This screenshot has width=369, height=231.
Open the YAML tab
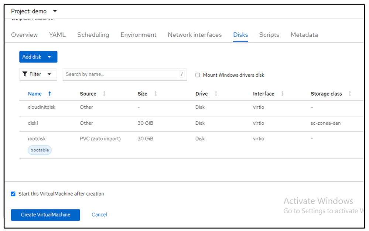tap(57, 35)
